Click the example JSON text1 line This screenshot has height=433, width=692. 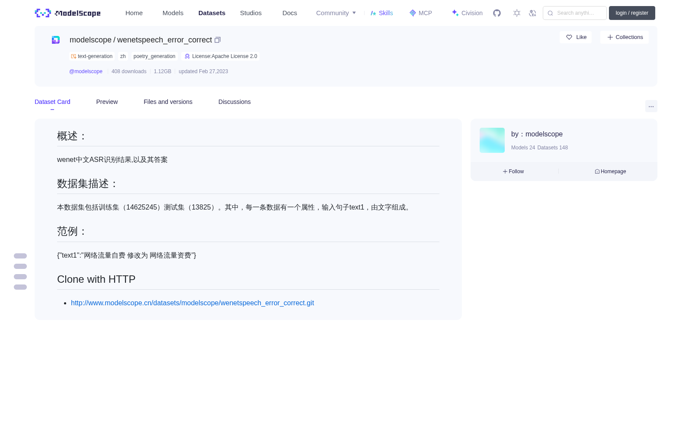[x=127, y=255]
